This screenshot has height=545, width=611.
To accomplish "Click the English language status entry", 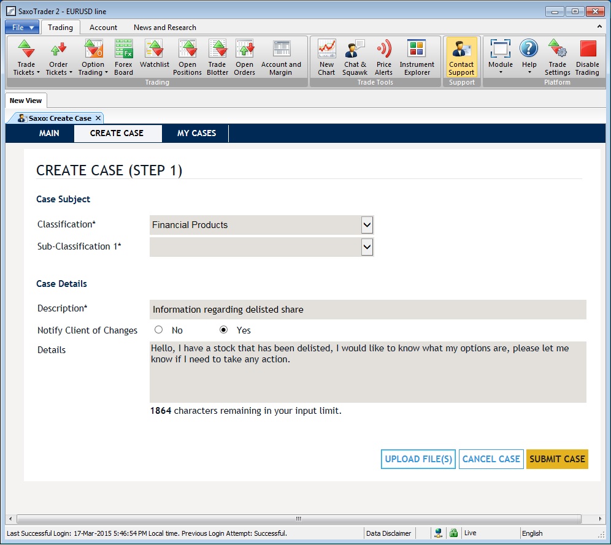I will coord(532,533).
